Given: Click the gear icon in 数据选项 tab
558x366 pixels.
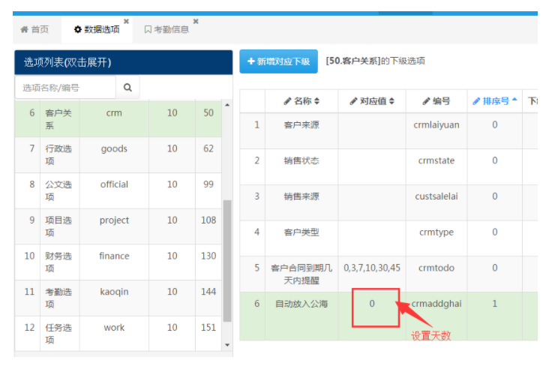Looking at the screenshot, I should point(77,29).
